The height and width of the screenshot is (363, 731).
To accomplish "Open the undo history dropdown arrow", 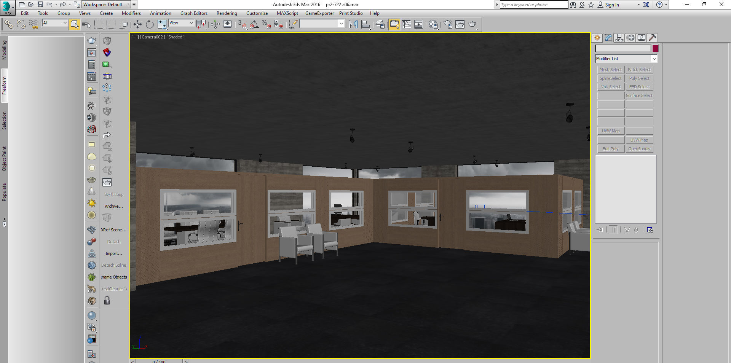I will coord(56,5).
